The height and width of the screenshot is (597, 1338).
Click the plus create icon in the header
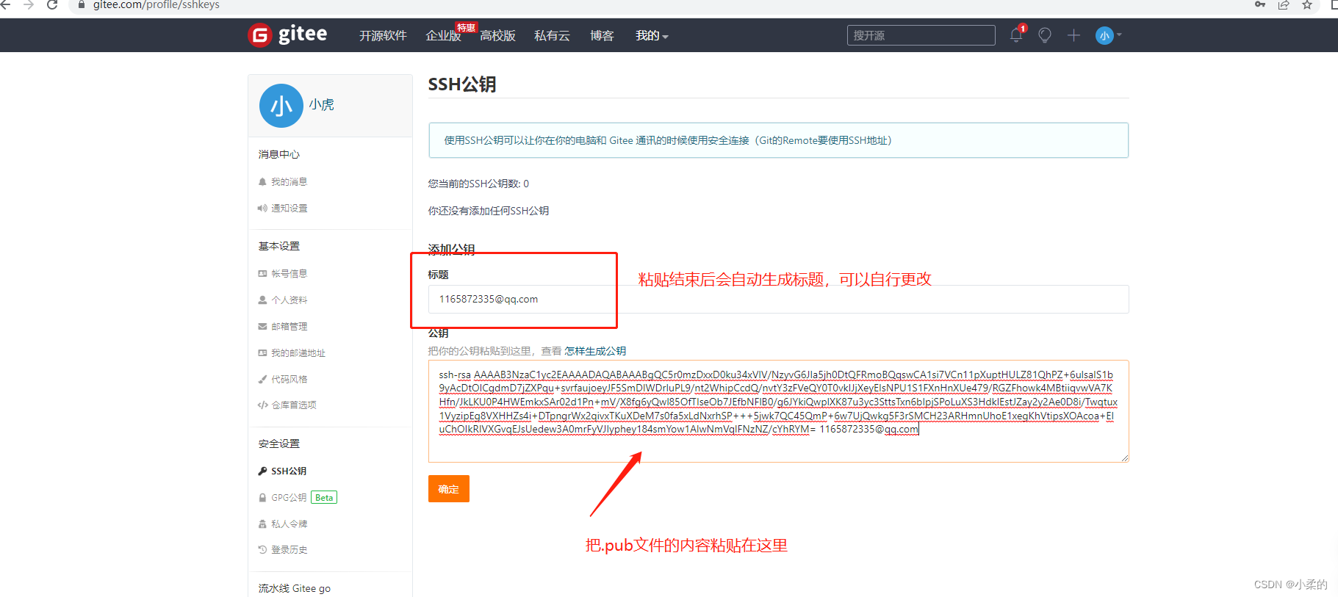pos(1073,35)
